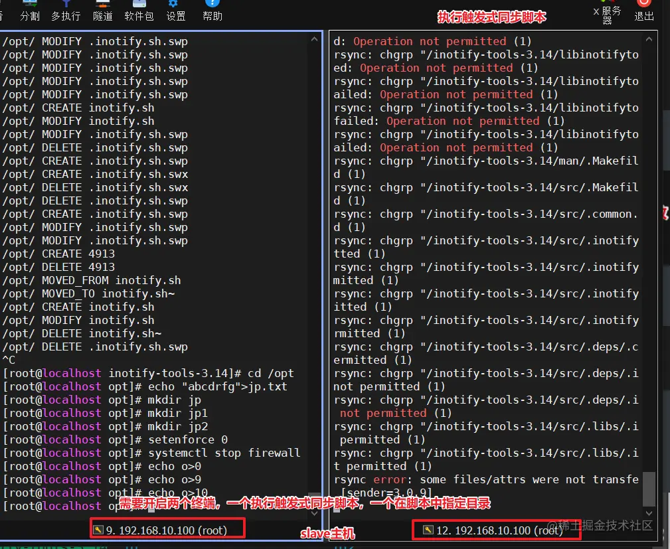Click the rsync chgrp src/.deps/.c line

click(x=486, y=347)
